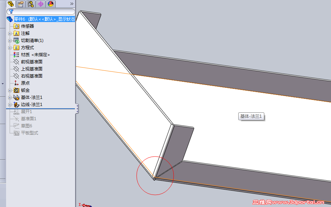This screenshot has width=331, height=207.
Task: Switch to the PropertyManager tab
Action: click(21, 4)
